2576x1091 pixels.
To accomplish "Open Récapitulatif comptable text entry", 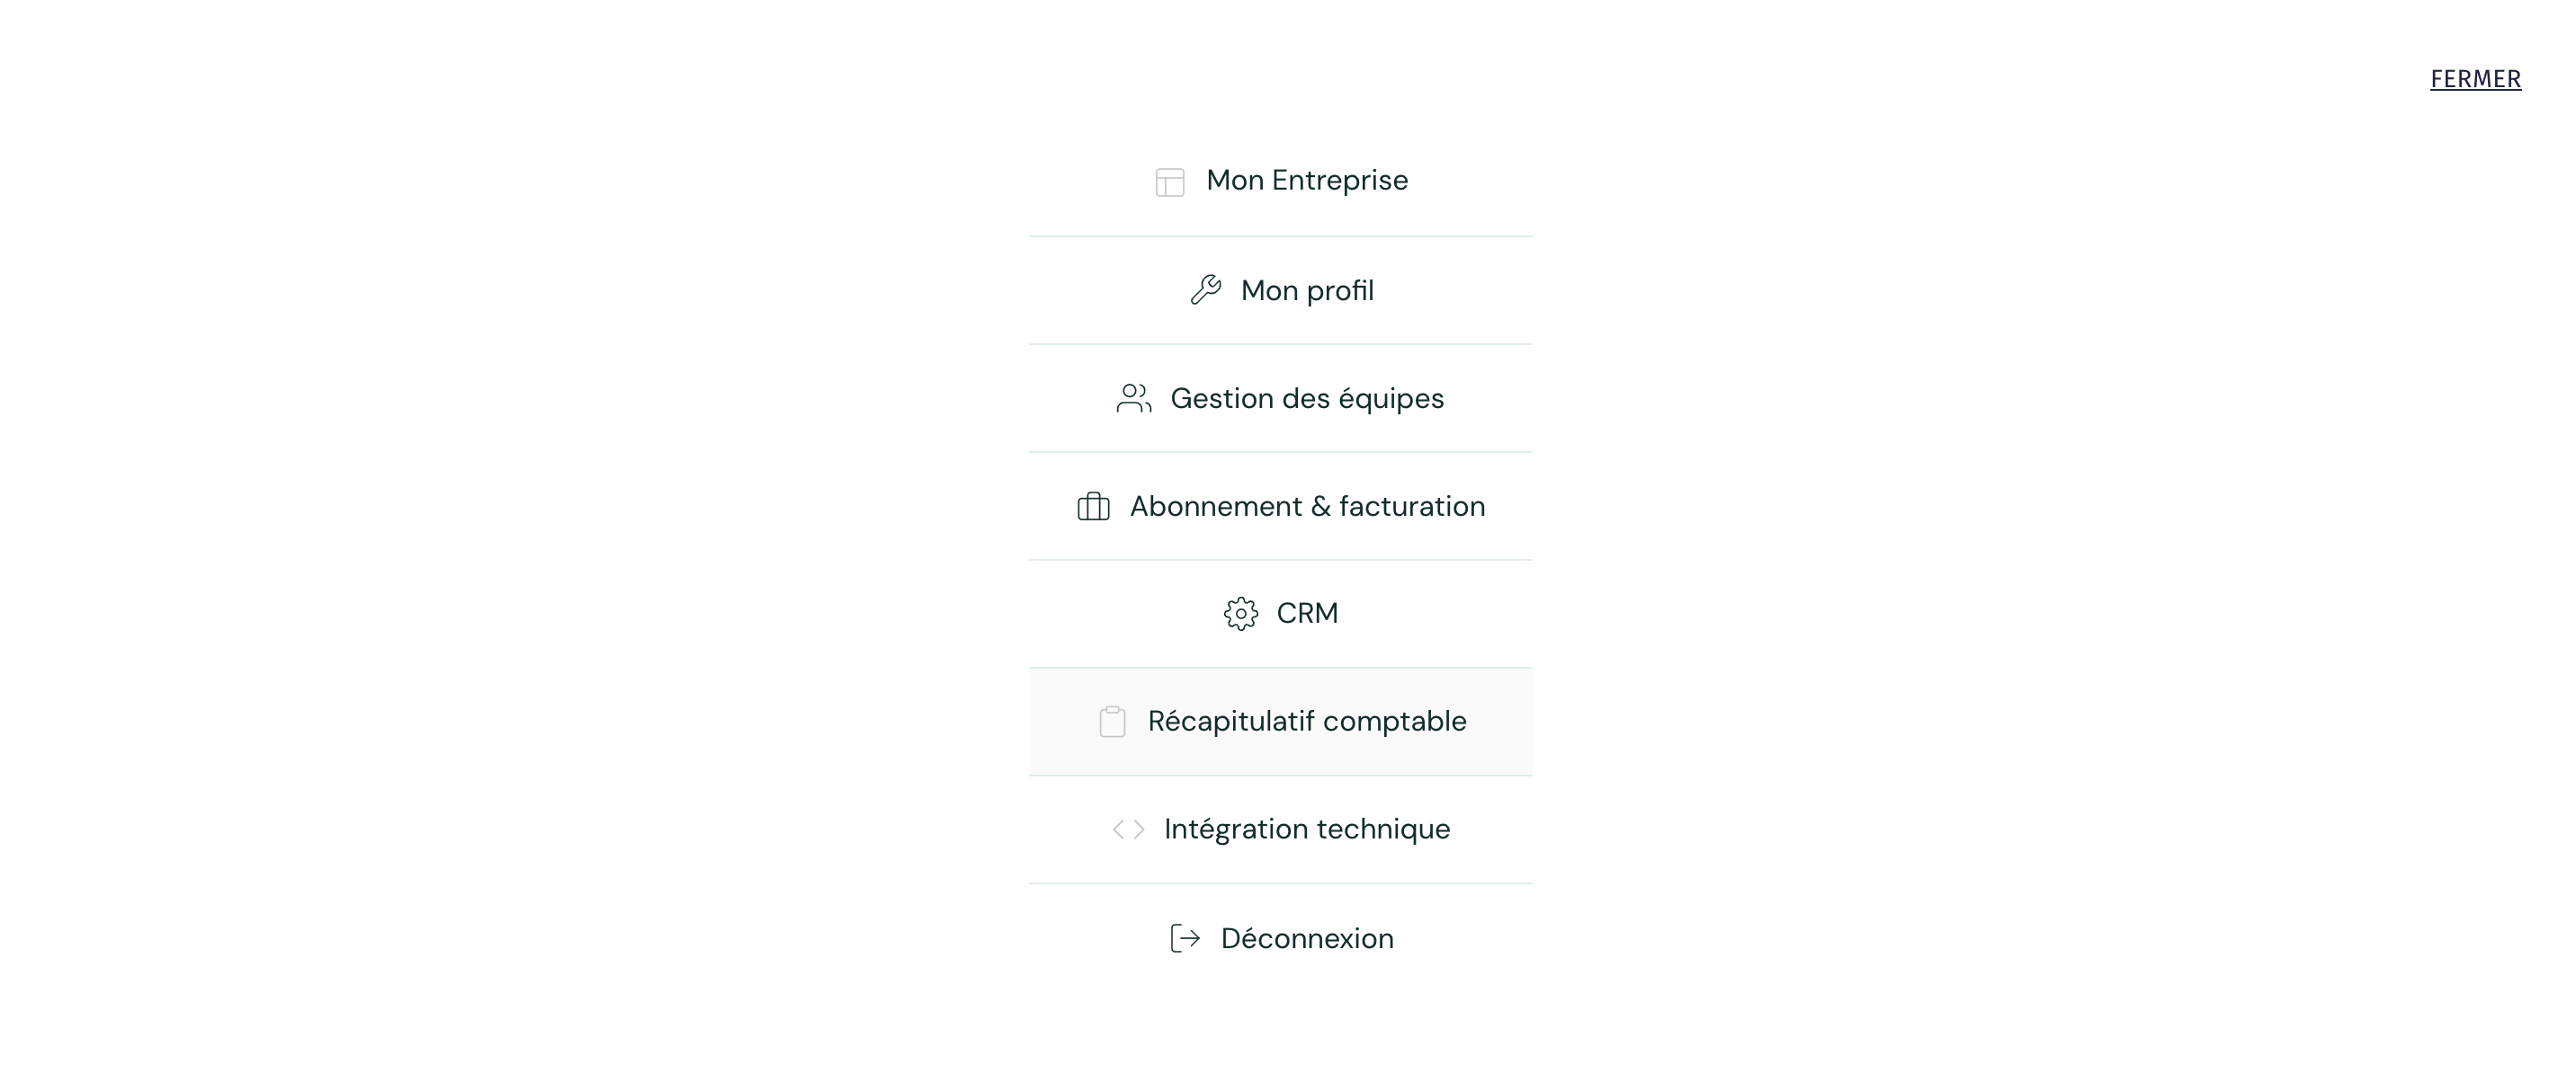I will pyautogui.click(x=1306, y=722).
